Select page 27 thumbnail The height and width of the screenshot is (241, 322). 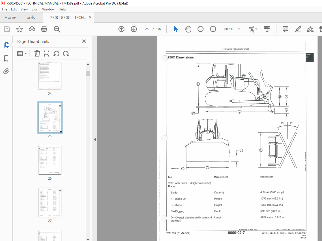point(50,202)
